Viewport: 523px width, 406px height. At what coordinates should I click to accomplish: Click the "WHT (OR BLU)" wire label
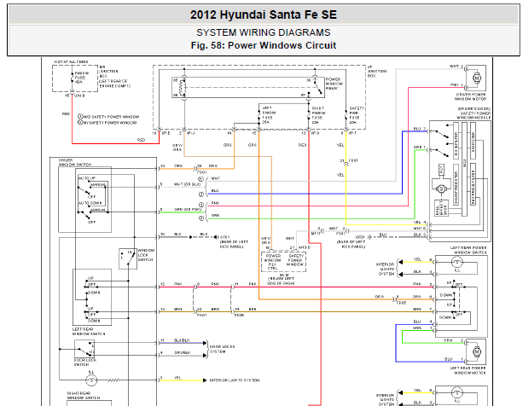tap(187, 184)
